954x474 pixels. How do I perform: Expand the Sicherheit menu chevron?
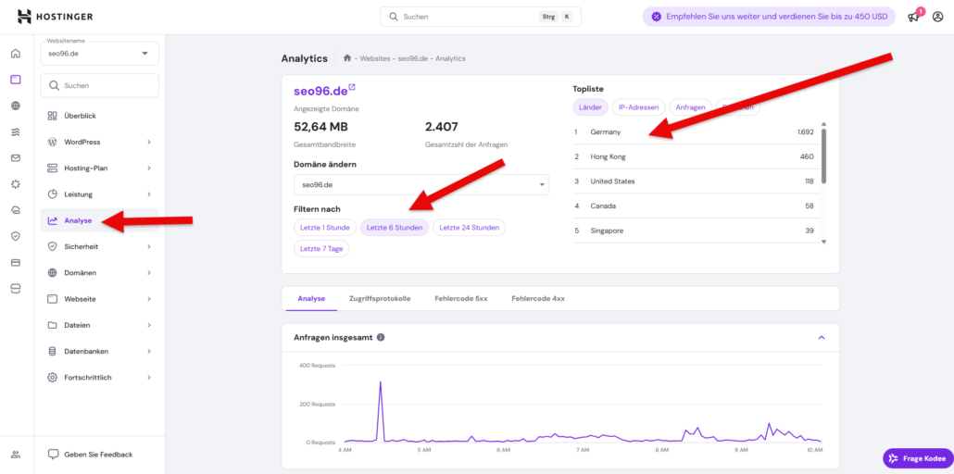[x=149, y=246]
